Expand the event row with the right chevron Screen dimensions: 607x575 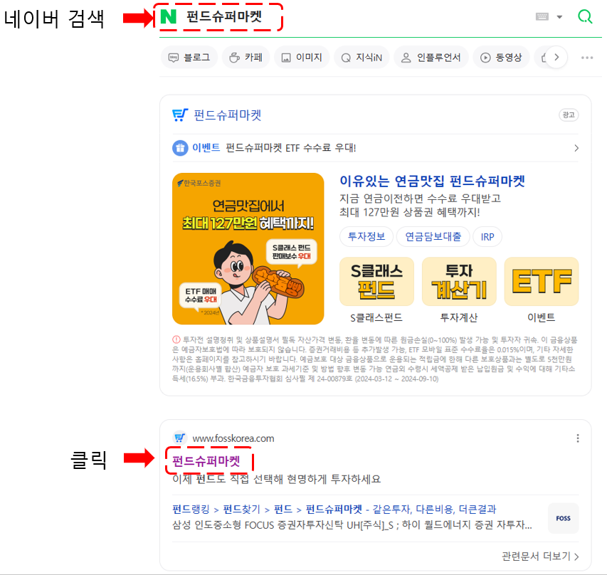576,148
